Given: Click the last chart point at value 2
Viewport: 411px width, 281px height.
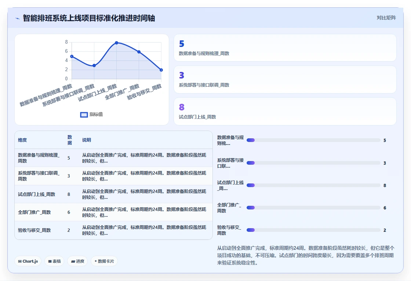Looking at the screenshot, I should [161, 70].
